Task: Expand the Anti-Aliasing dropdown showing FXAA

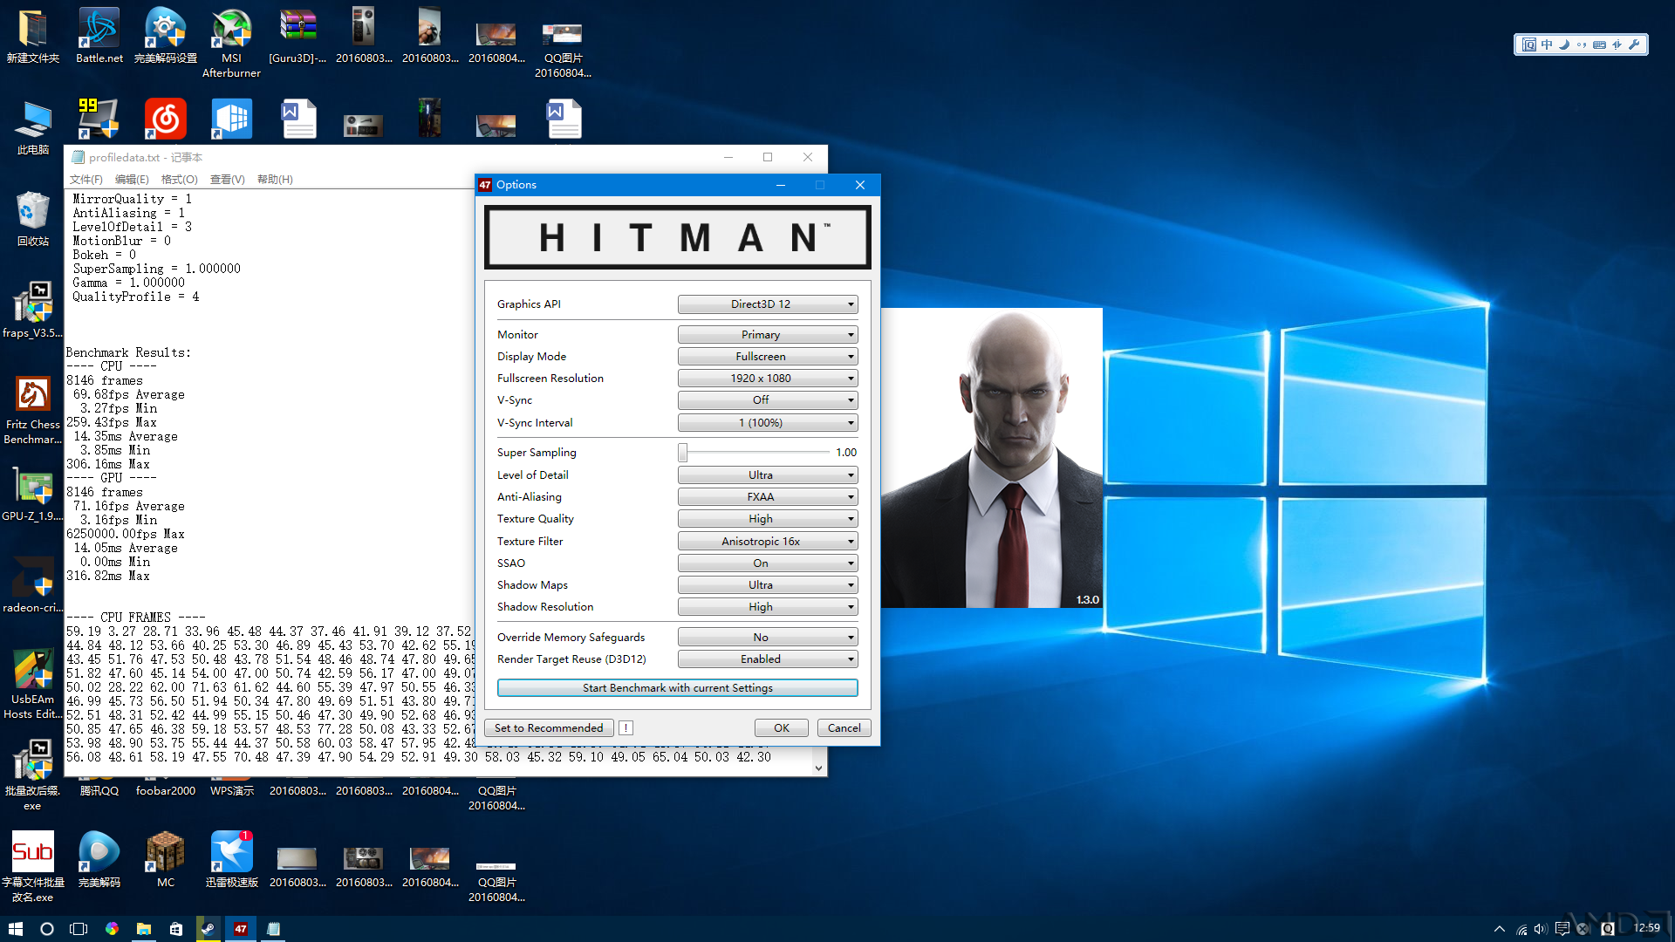Action: click(x=768, y=497)
